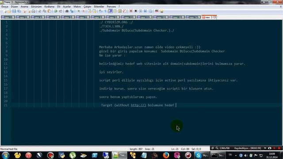Toggle synchronized horizontal scrolling

coord(94,11)
